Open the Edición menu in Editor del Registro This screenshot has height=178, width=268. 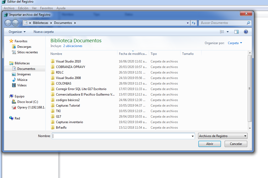coord(23,8)
